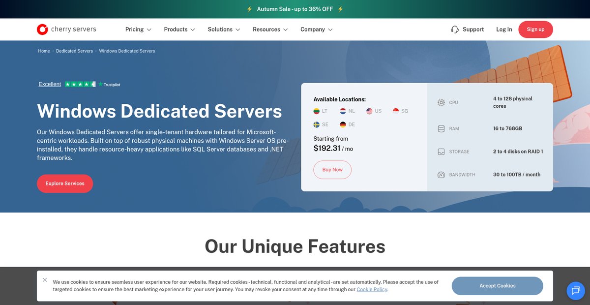Click the Bandwidth gauge icon
590x305 pixels.
point(441,175)
